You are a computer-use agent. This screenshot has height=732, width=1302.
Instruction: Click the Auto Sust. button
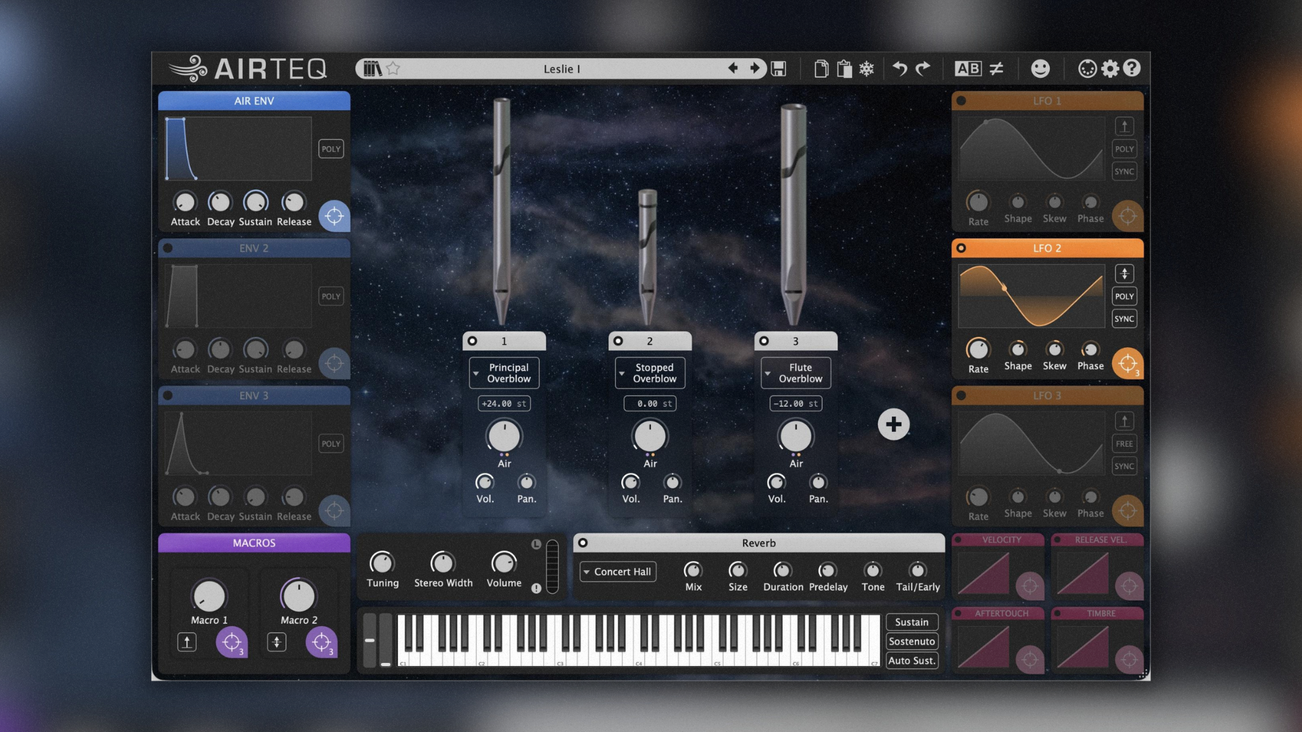[x=912, y=660]
